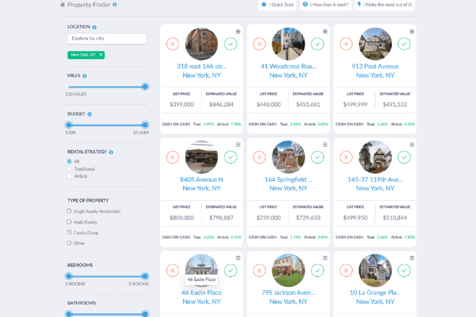This screenshot has width=476, height=317.
Task: Approve the 41 Woodcrest Road property
Action: pyautogui.click(x=317, y=44)
